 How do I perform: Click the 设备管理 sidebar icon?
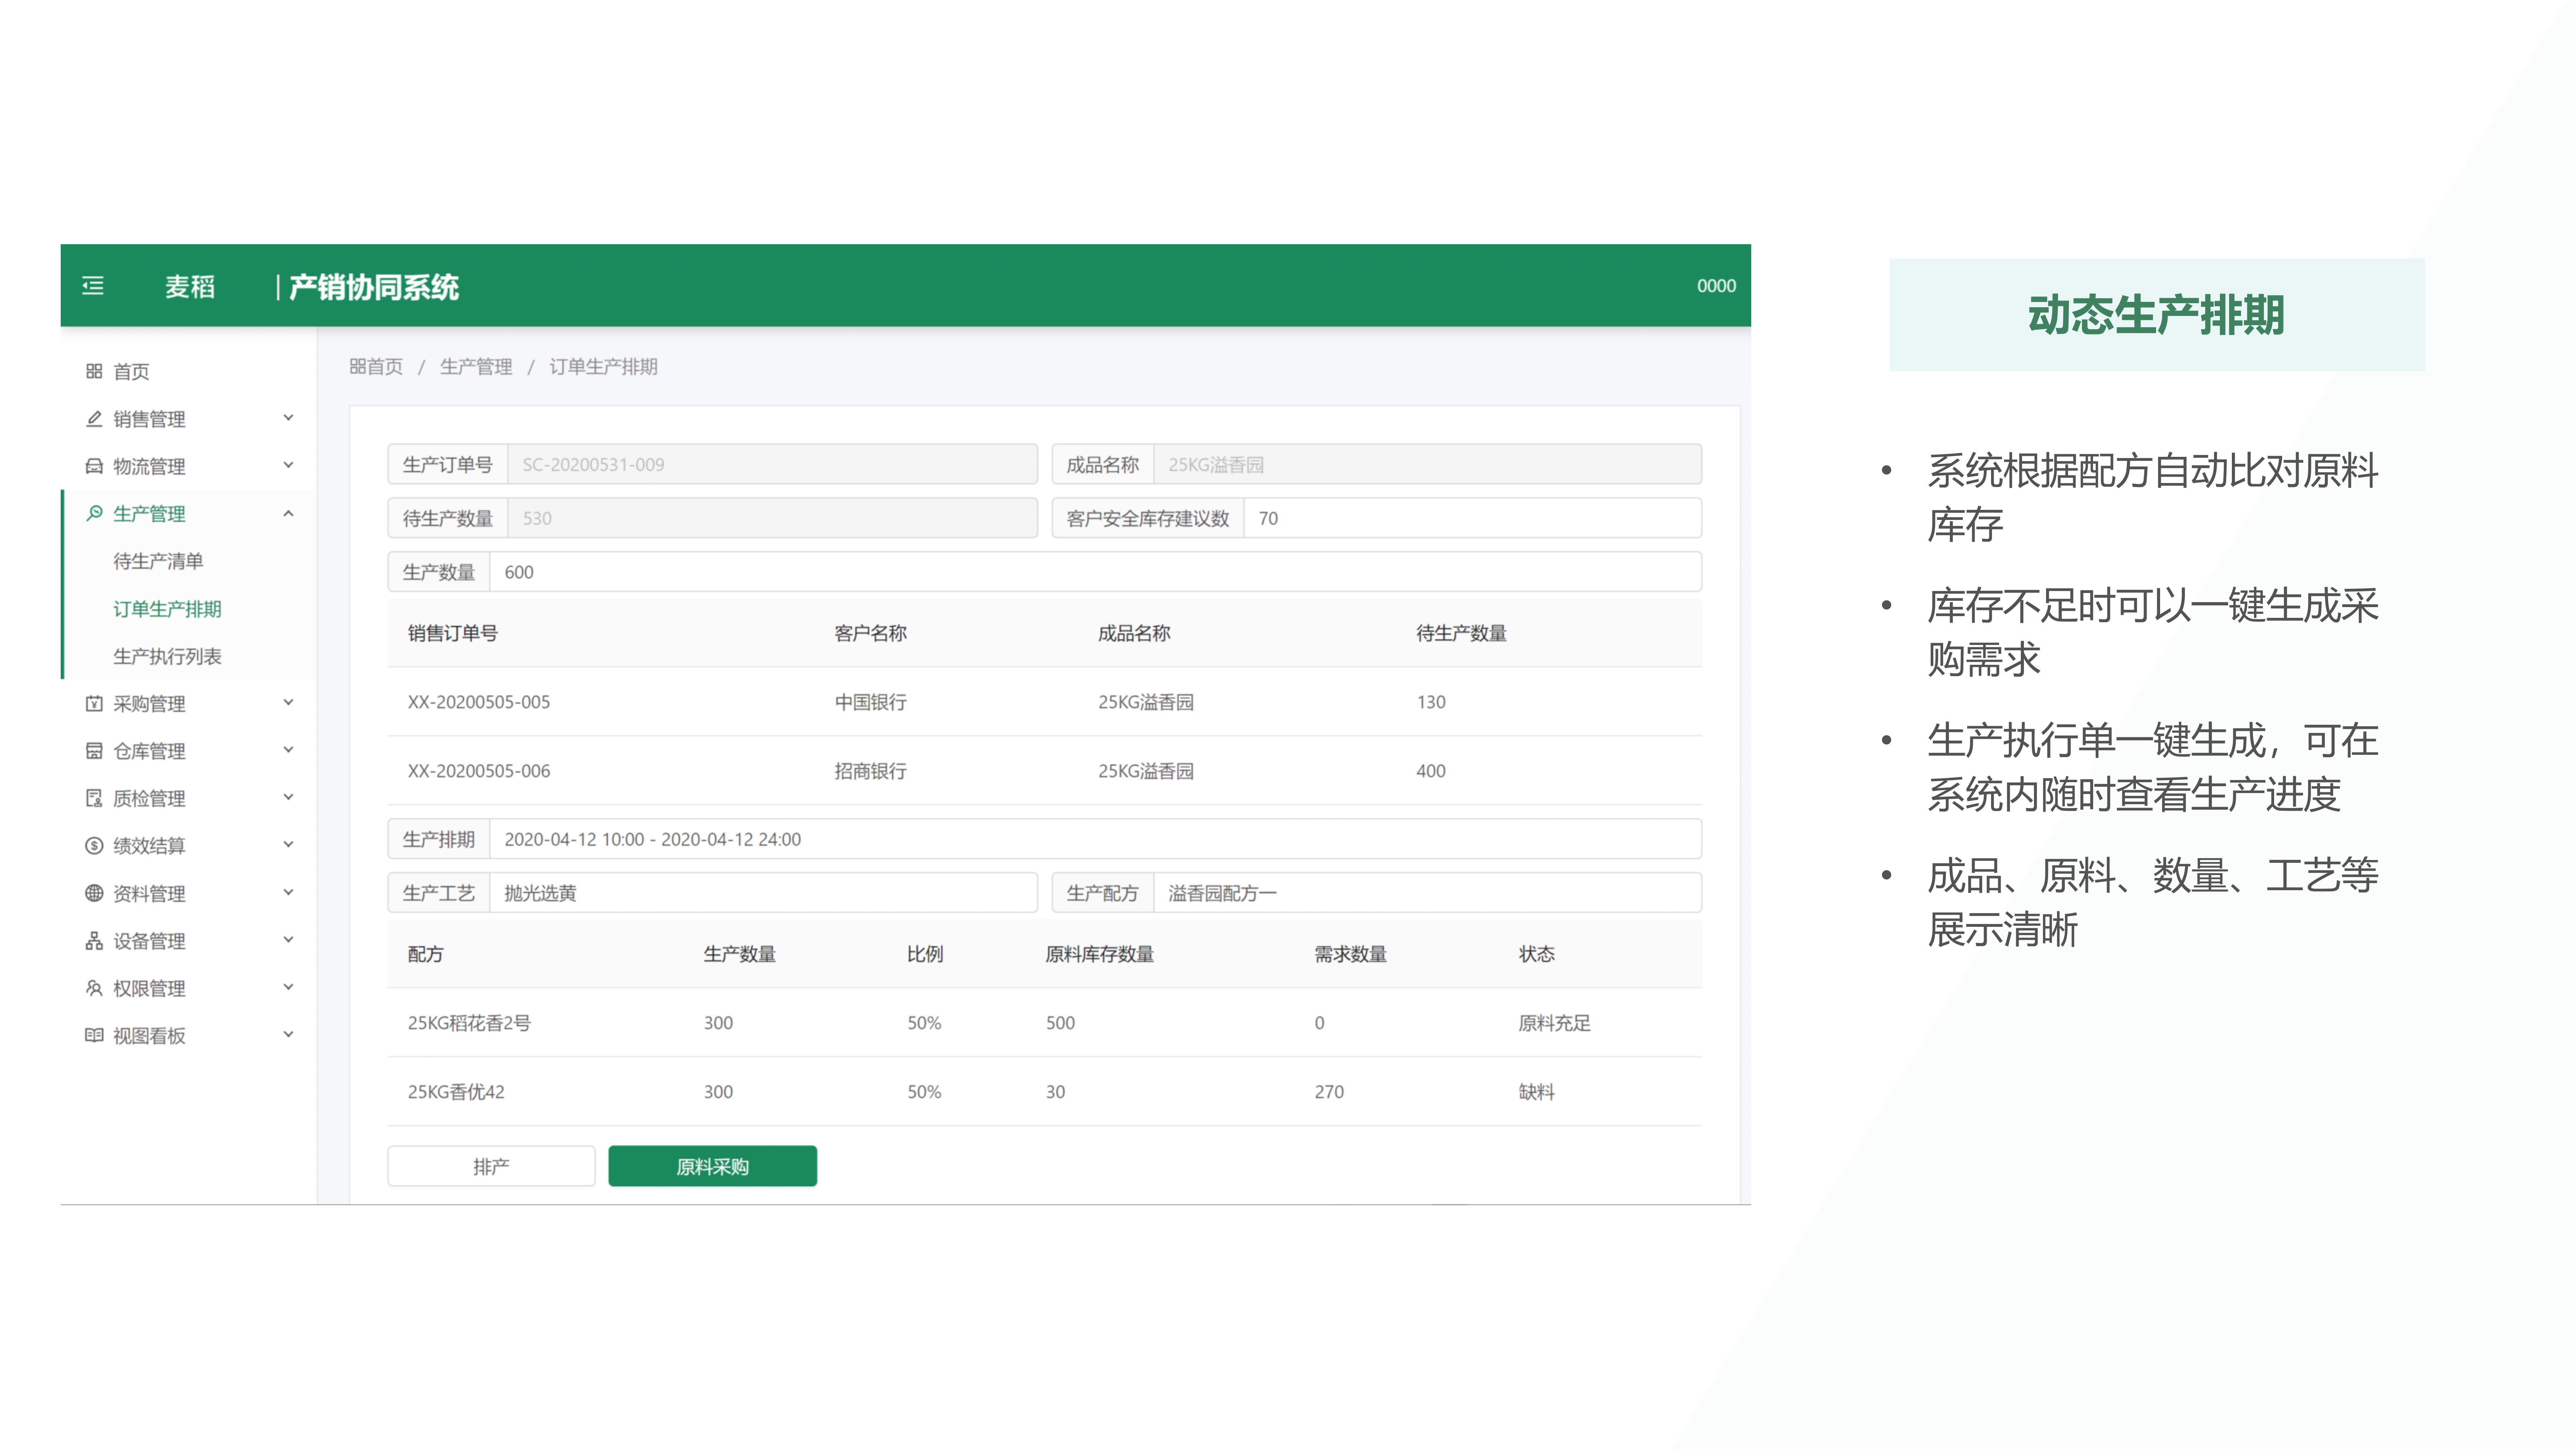(94, 941)
